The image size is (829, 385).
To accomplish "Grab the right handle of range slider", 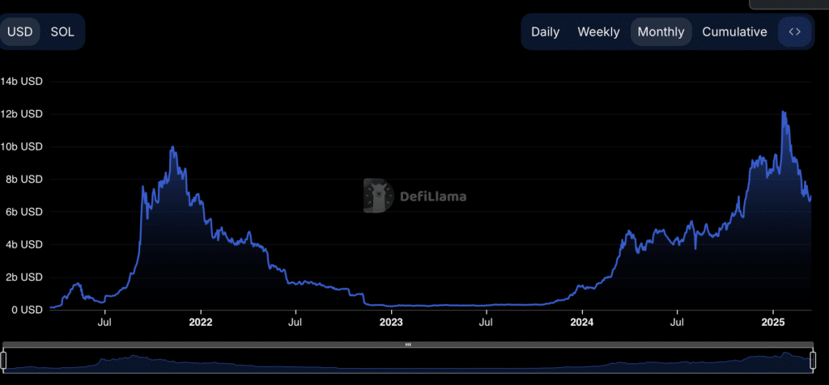I will 813,360.
